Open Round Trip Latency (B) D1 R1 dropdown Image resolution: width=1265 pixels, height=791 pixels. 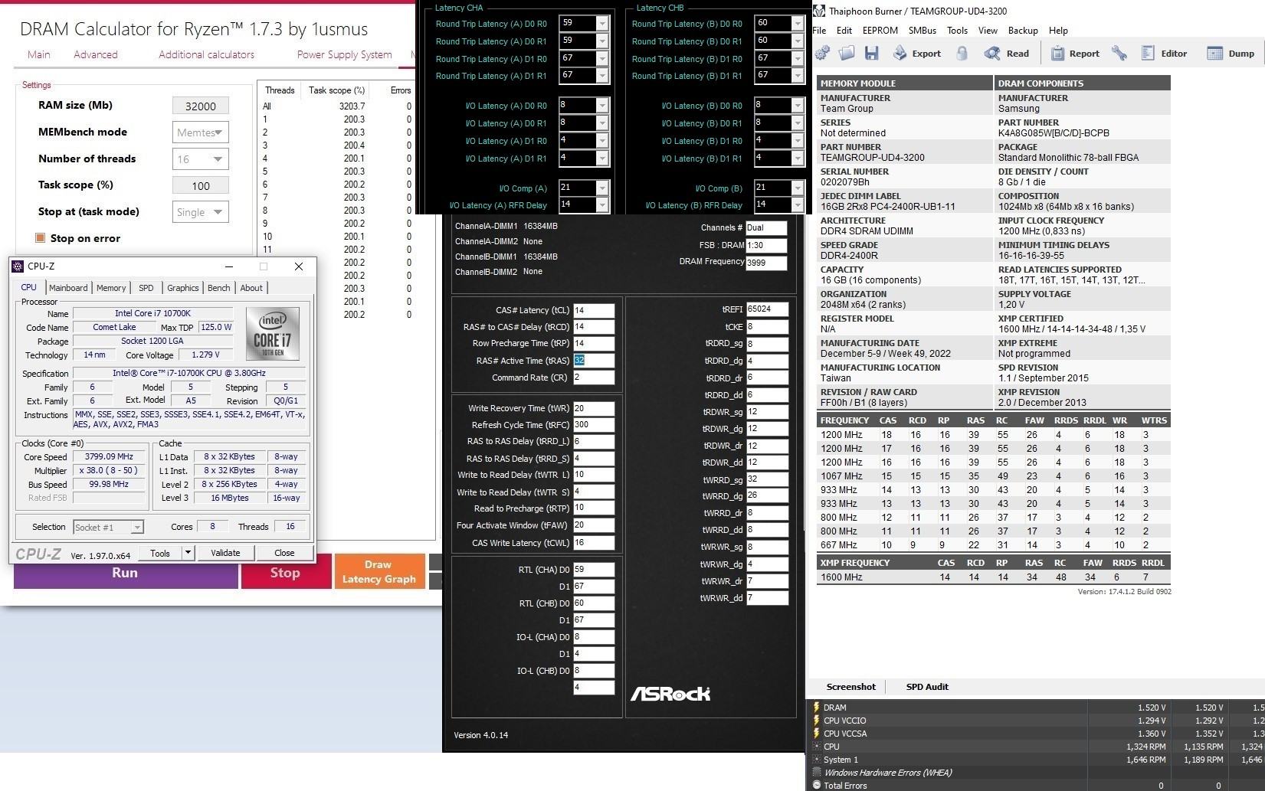coord(798,76)
